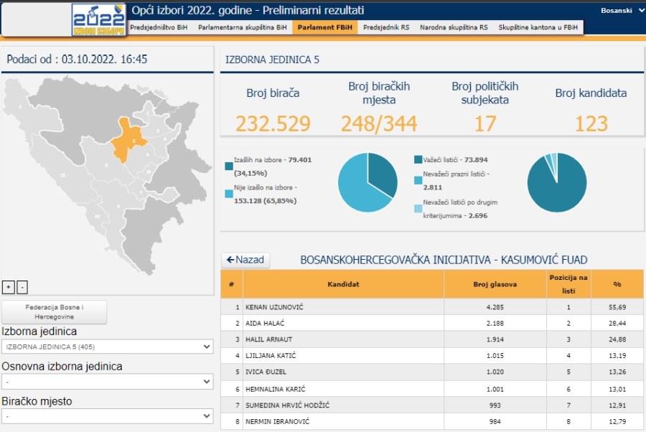The width and height of the screenshot is (646, 432).
Task: Expand the Izborna jedinica dropdown
Action: [x=107, y=347]
